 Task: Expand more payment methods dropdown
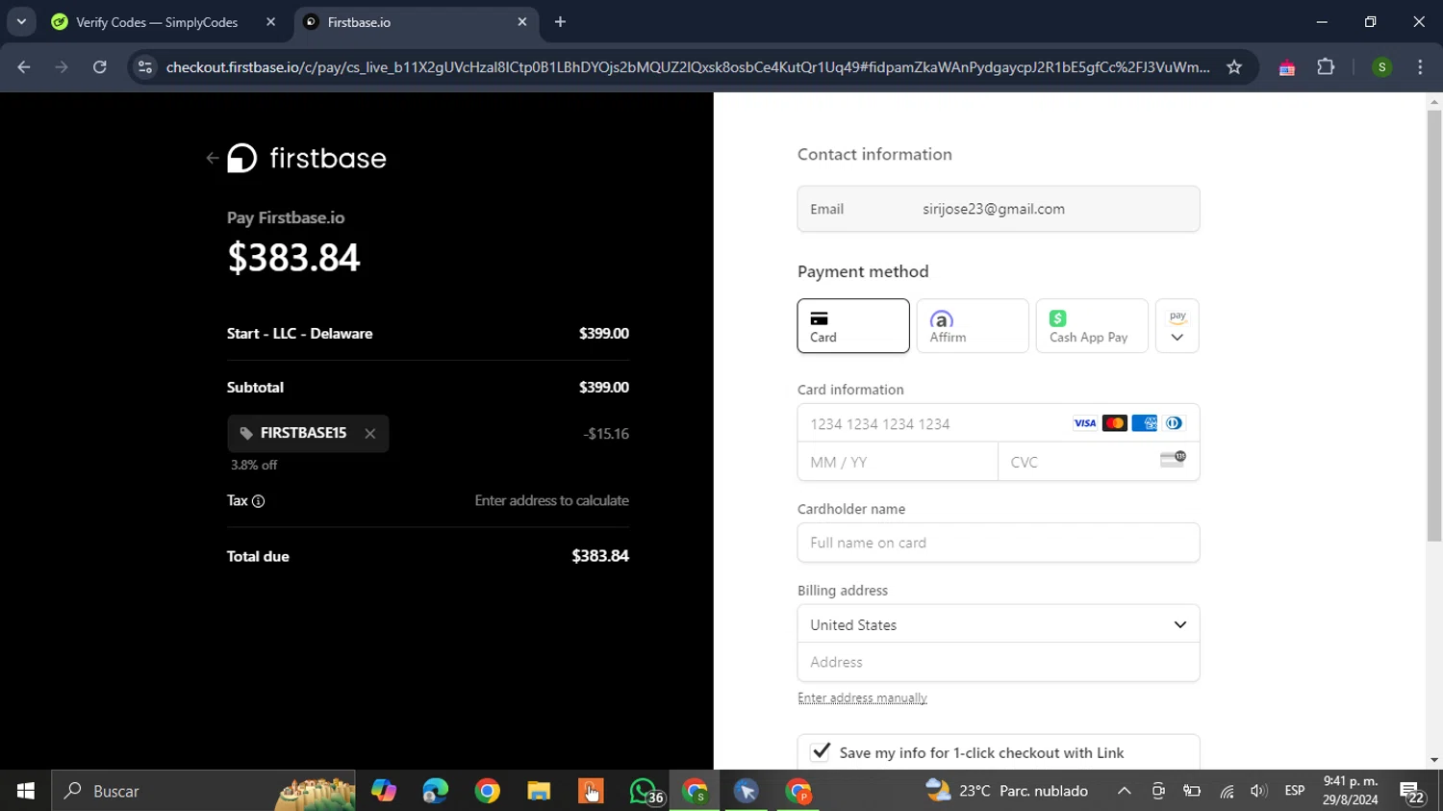(x=1177, y=326)
